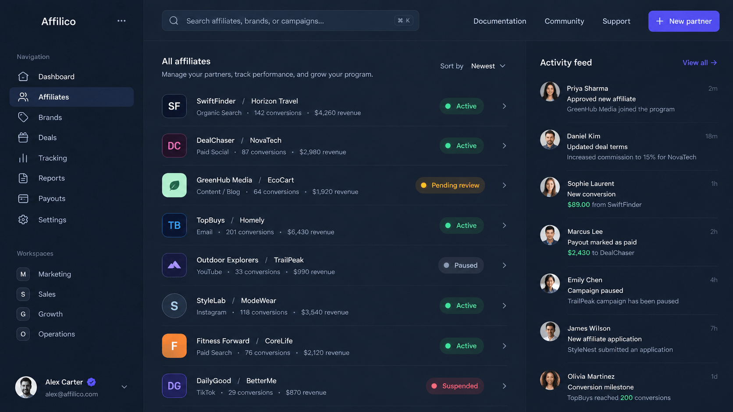Expand the StyleLab row chevron
The image size is (733, 412).
[504, 306]
